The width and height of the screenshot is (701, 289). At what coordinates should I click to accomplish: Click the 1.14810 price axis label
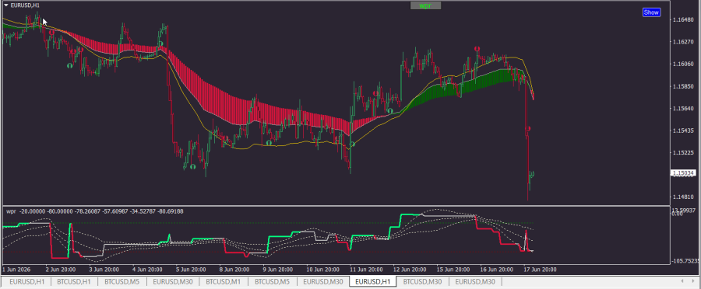point(683,197)
